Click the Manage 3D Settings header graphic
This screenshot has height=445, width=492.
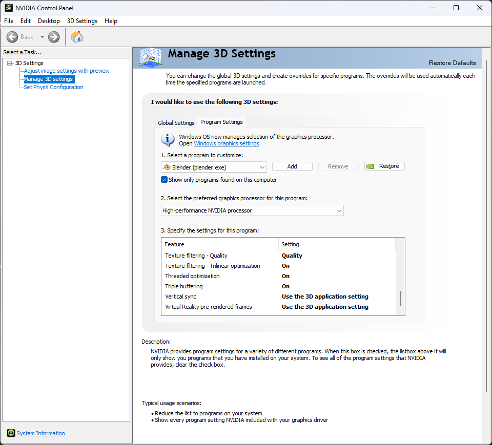151,57
